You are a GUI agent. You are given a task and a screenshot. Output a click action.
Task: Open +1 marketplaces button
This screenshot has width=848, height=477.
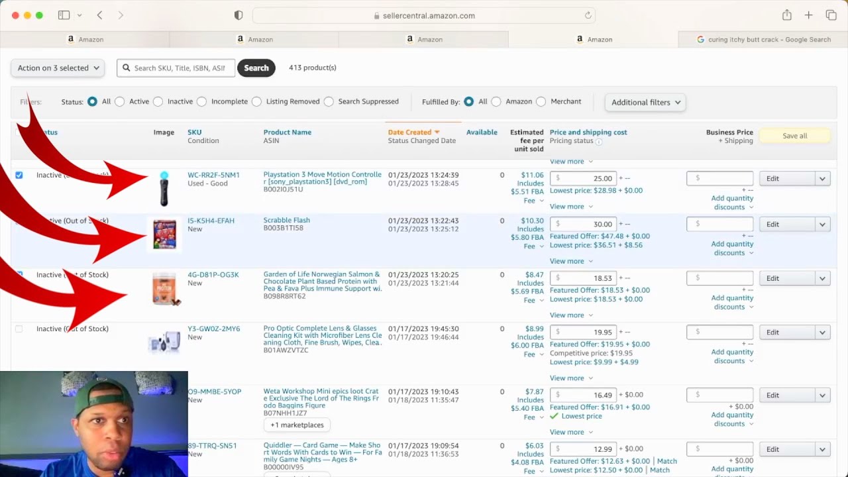click(297, 425)
